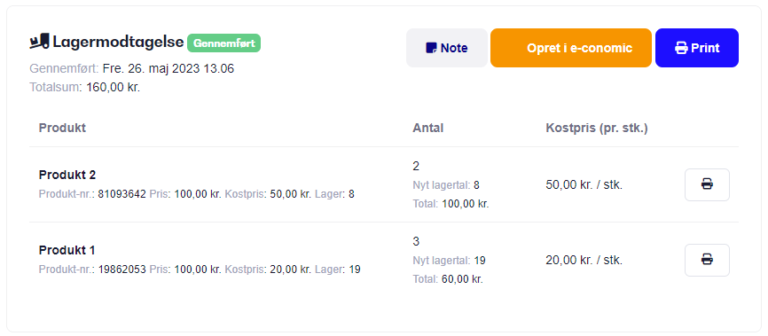768x336 pixels.
Task: Select the Produkt 1 name
Action: pos(67,250)
